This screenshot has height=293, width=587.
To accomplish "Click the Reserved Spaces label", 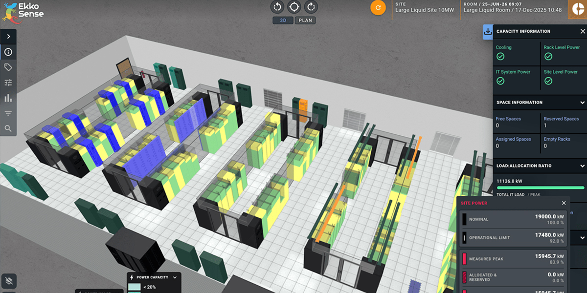I will (562, 119).
